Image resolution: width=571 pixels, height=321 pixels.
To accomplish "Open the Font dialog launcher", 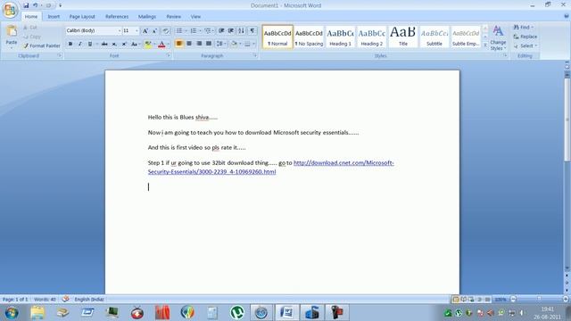I will [169, 55].
